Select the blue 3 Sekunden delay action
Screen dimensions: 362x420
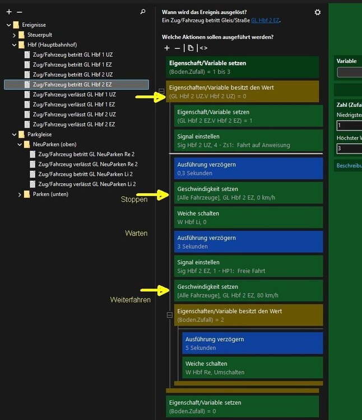[x=248, y=242]
